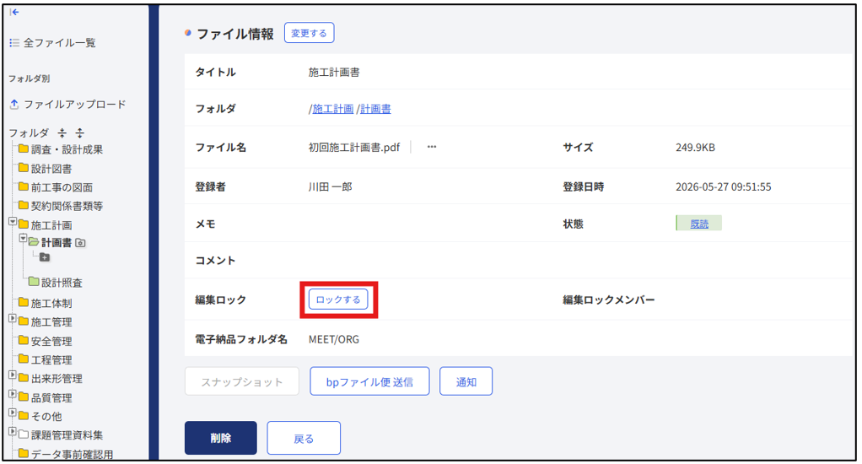
Task: Open the 工程管理 folder
Action: click(x=45, y=359)
